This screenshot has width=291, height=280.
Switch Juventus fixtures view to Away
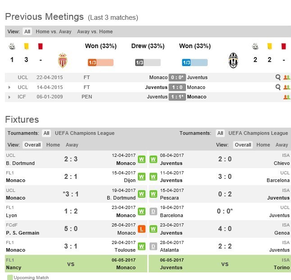(x=282, y=145)
